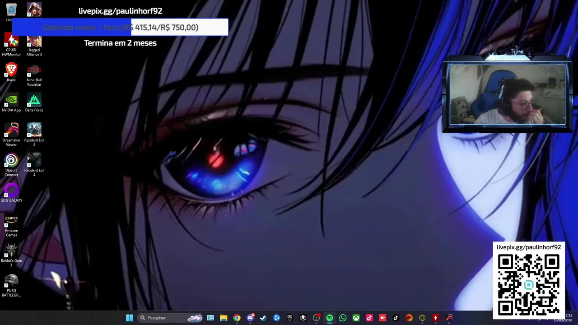Click the livepix.gg/paulinhorf92 label above QR code
The height and width of the screenshot is (325, 578).
[x=529, y=247]
